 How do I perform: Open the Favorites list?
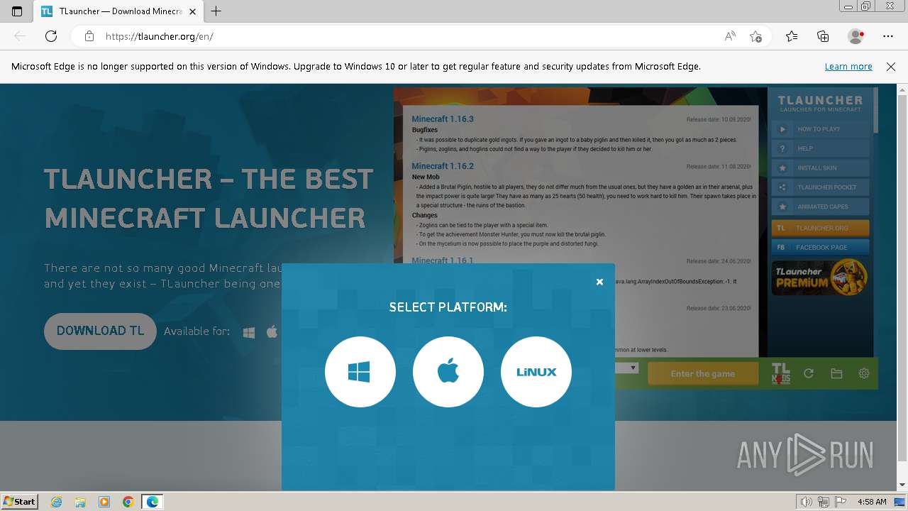click(x=792, y=36)
